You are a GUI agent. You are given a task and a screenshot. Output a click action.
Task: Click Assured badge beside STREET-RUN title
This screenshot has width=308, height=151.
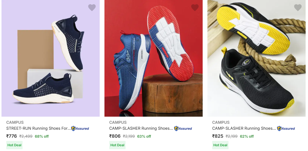80,128
